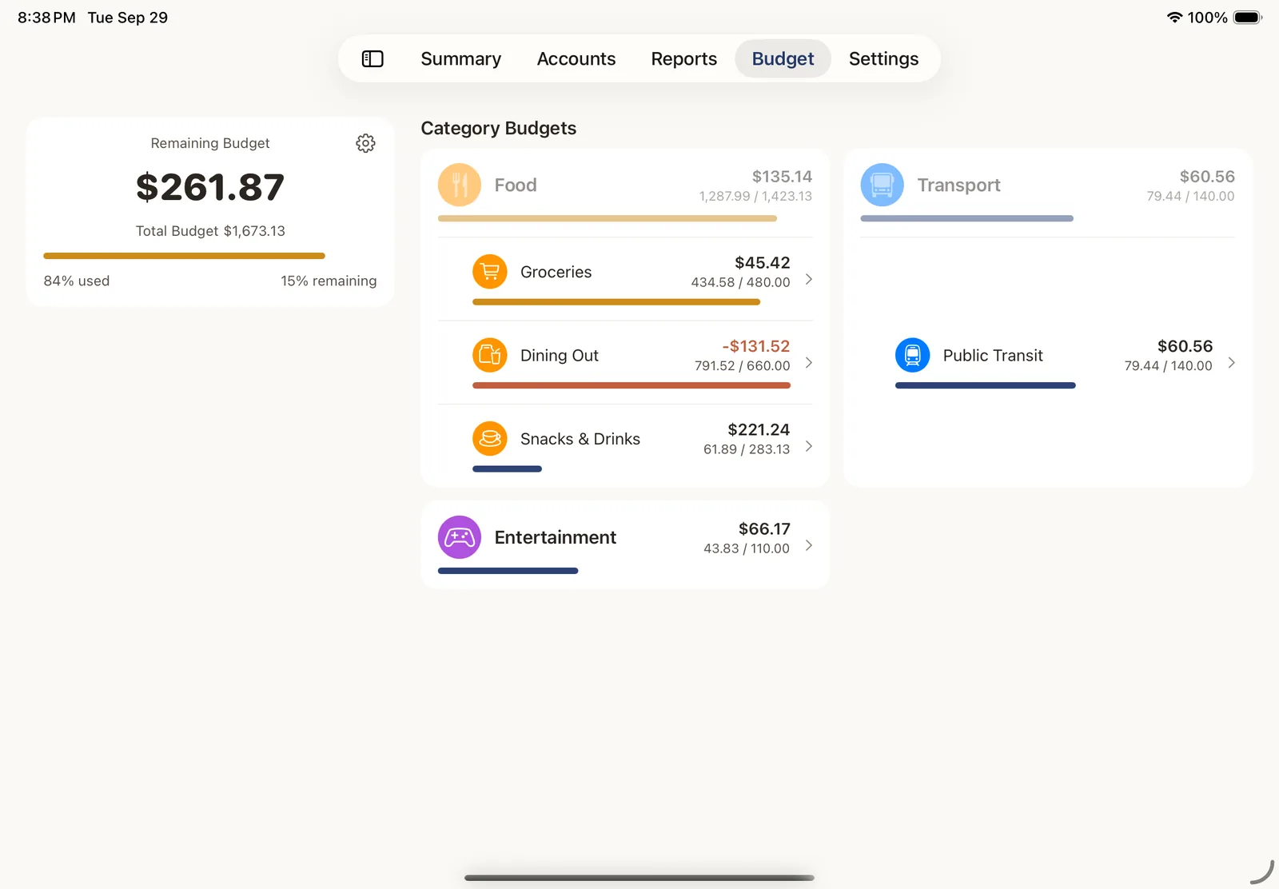The height and width of the screenshot is (889, 1279).
Task: Click the 84% used label
Action: (77, 281)
